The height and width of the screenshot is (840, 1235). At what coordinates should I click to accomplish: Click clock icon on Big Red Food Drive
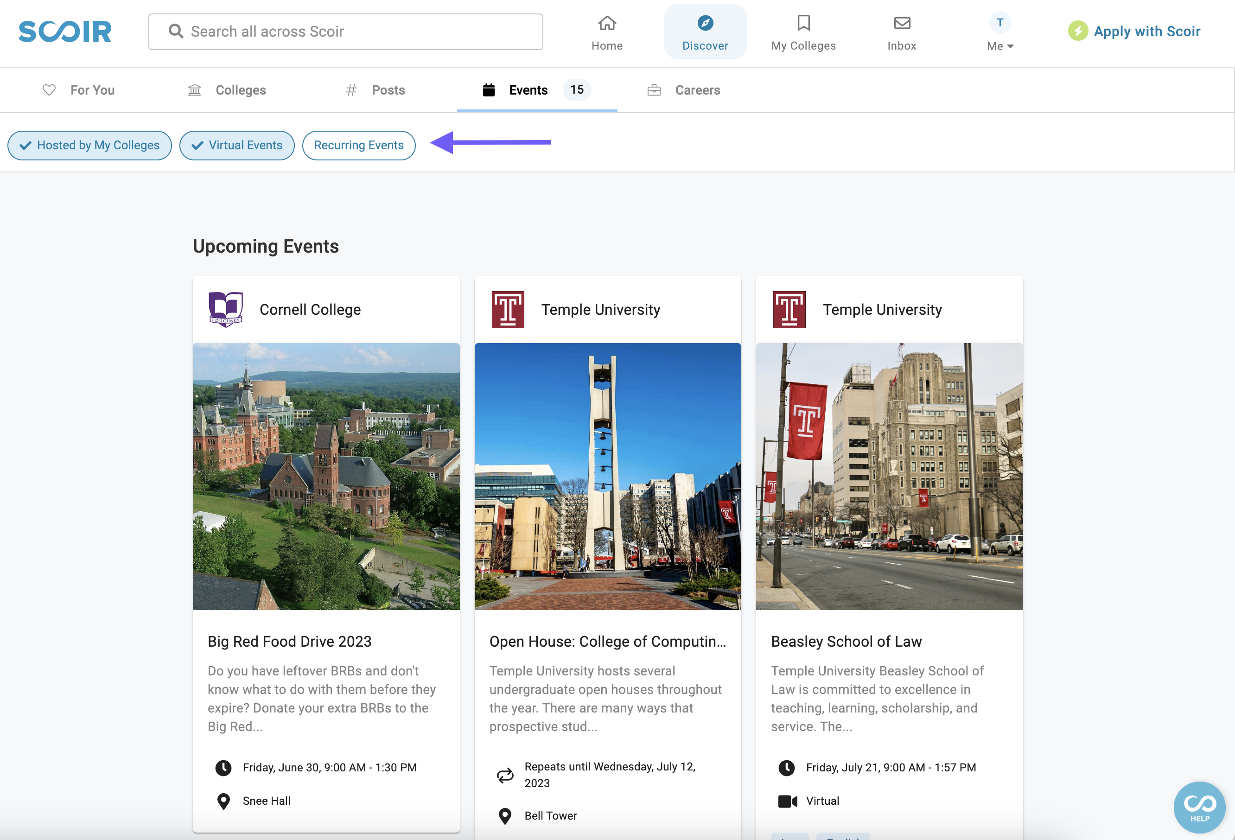coord(223,767)
